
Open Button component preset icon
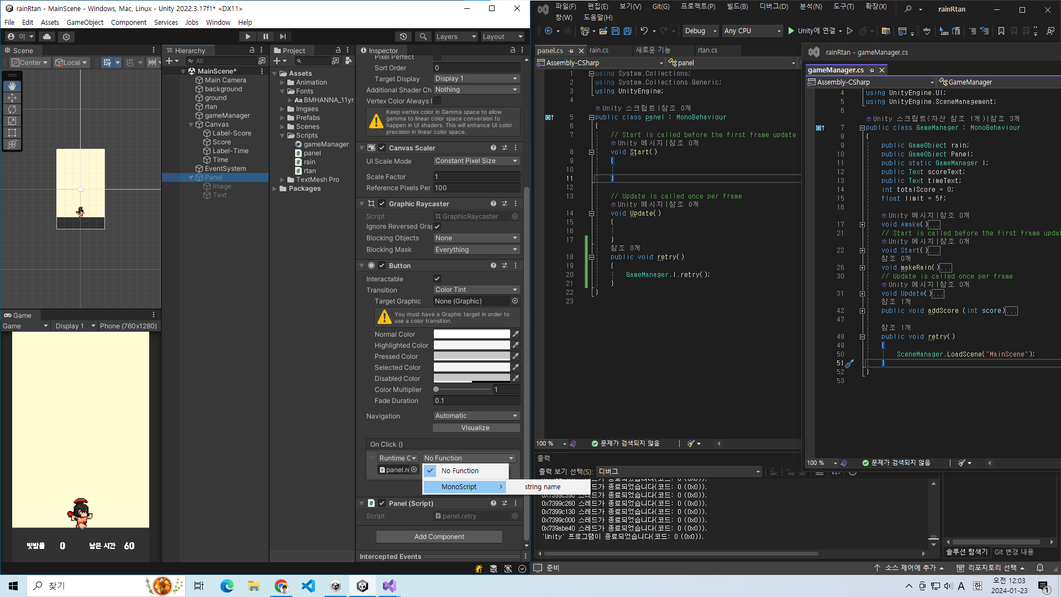[505, 266]
